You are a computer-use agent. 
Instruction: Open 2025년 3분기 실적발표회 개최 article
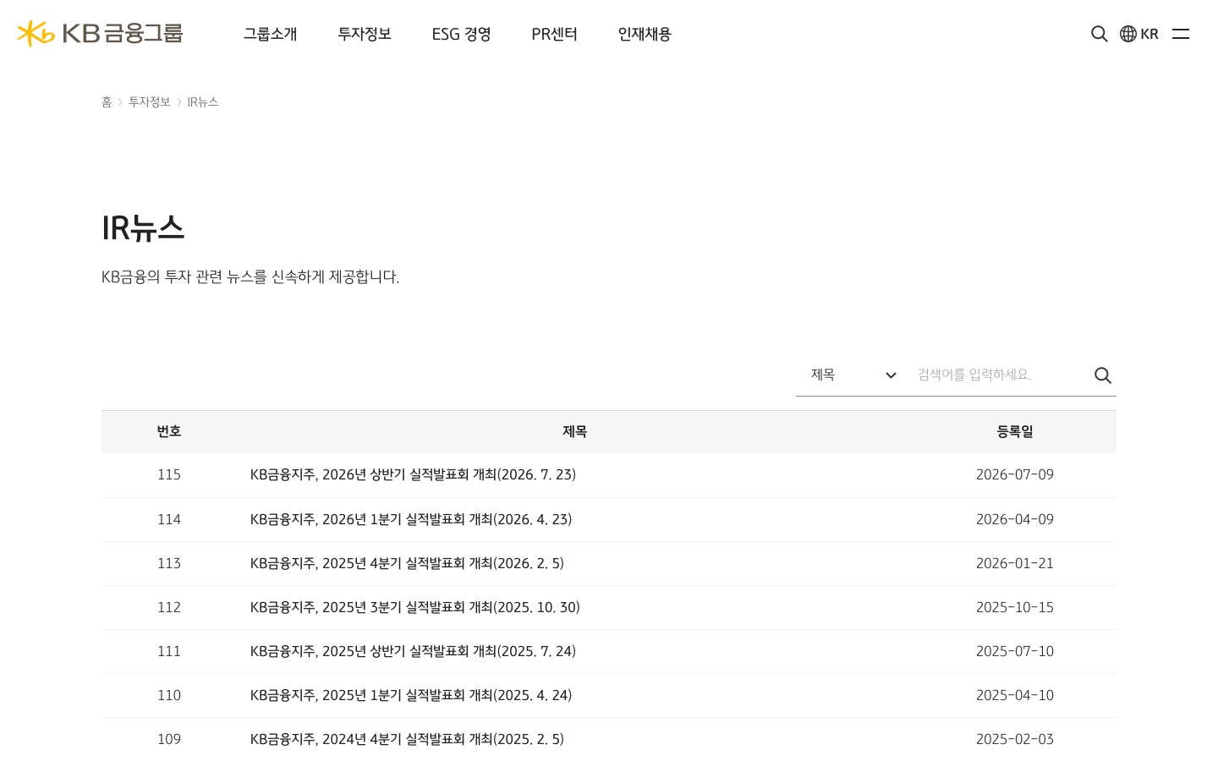(x=415, y=607)
